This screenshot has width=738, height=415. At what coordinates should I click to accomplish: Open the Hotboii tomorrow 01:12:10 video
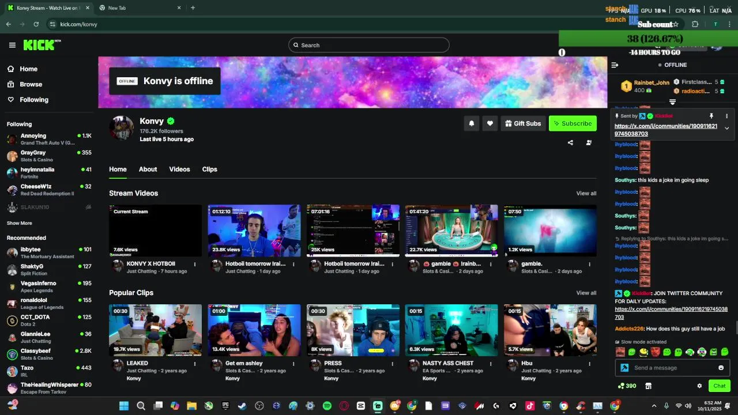254,231
